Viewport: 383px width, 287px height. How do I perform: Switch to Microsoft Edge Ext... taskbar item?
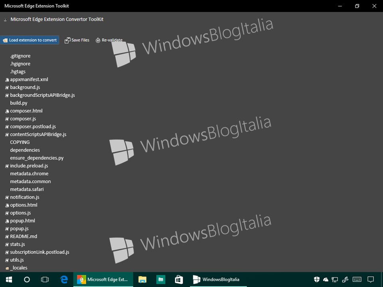tap(103, 279)
